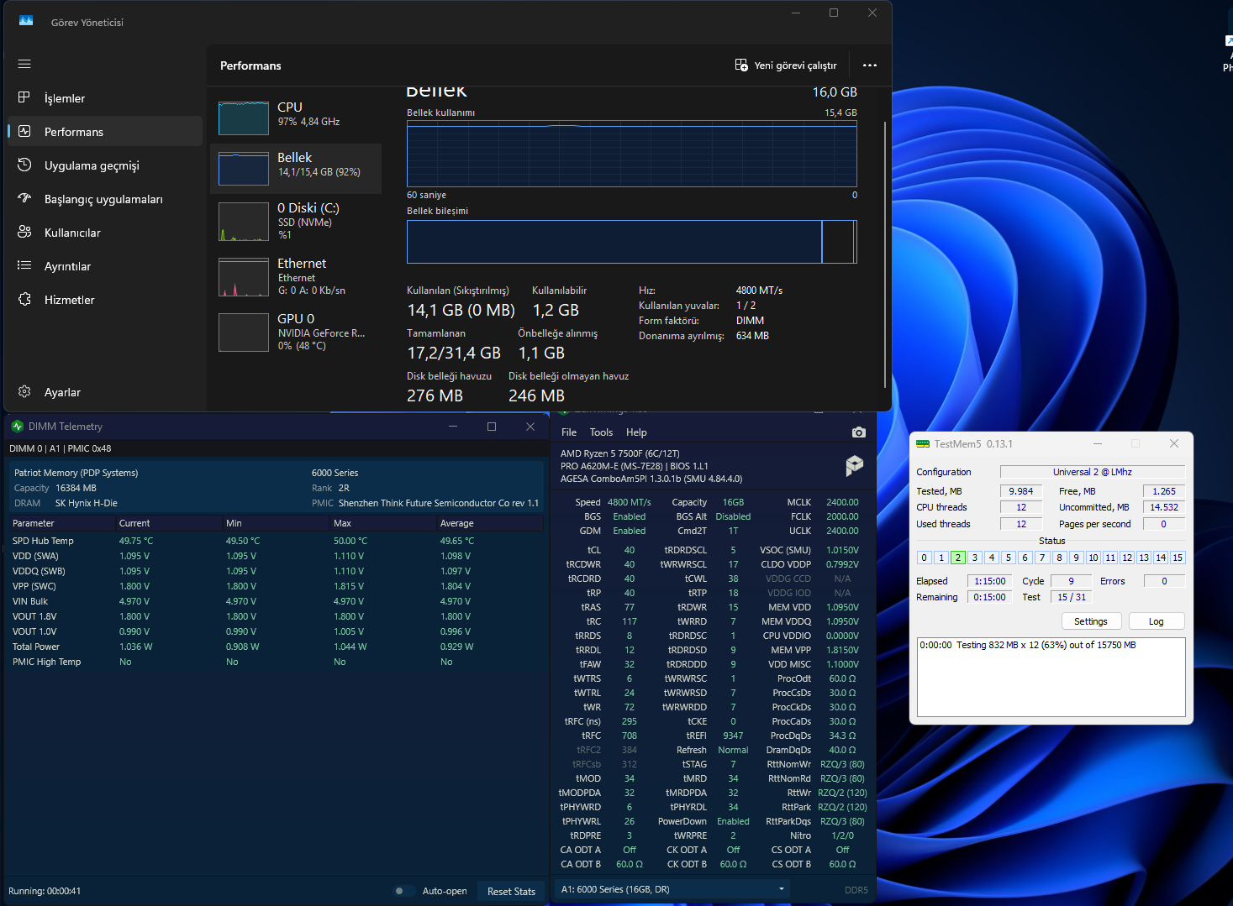The image size is (1233, 906).
Task: Click the MEM VDD 1.0950V value
Action: 842,607
